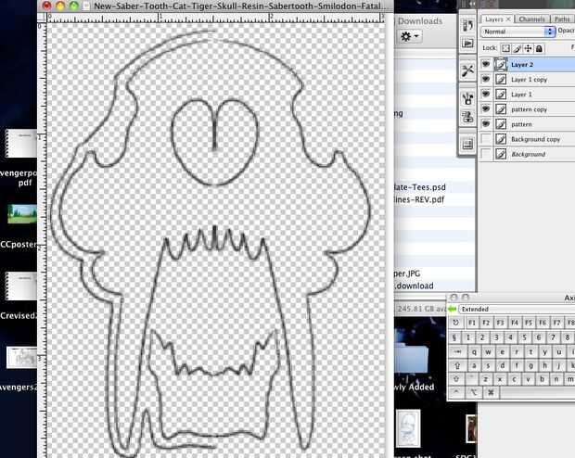Click green arrow icon in Keyboard Viewer
This screenshot has width=575, height=458.
click(x=453, y=309)
